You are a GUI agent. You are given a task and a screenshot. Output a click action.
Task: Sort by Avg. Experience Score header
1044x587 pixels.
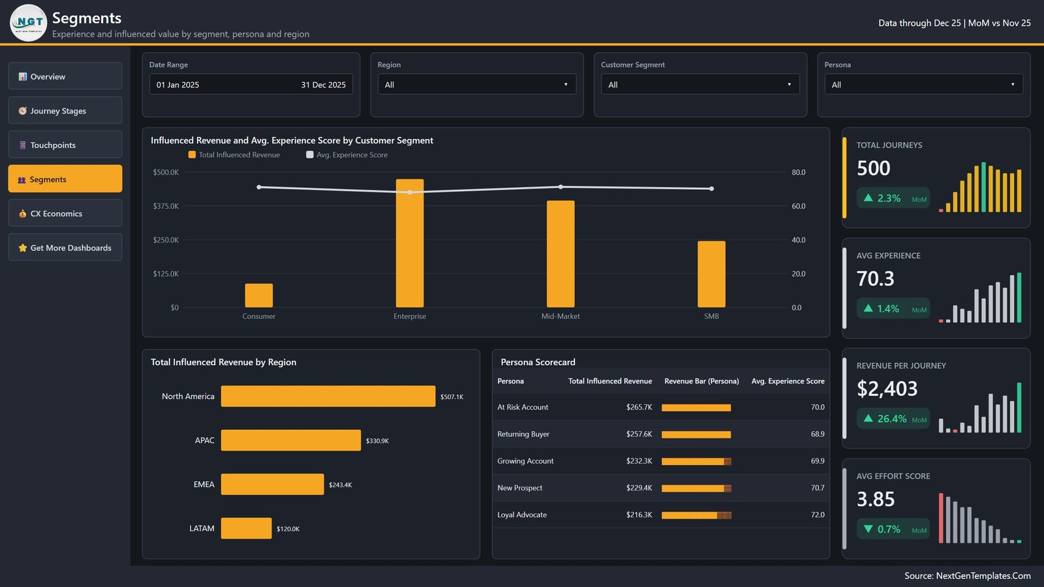tap(788, 381)
